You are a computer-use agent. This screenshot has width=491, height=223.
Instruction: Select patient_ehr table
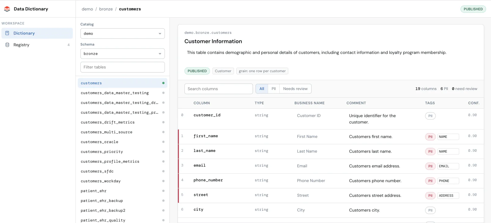point(122,191)
